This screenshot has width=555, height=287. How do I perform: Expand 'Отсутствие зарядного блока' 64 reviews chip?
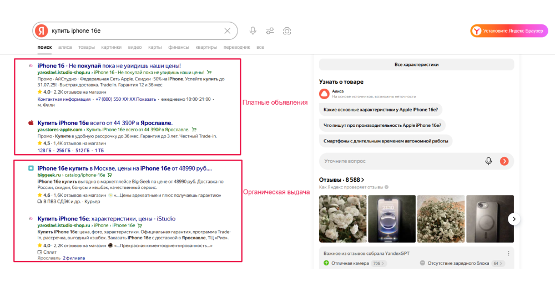point(498,263)
